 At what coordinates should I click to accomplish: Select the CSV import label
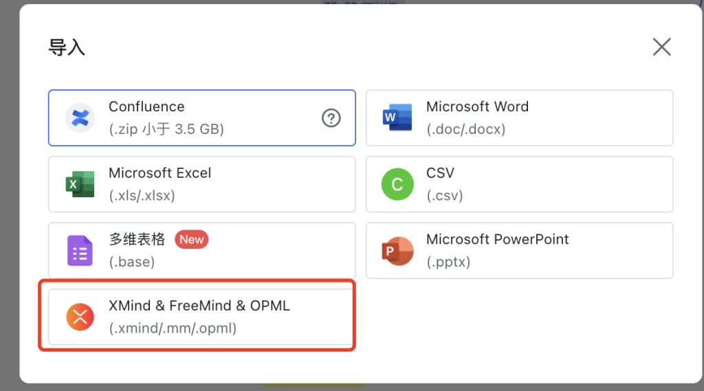(x=440, y=173)
